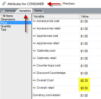Open the Variables tab
Viewport: 101px width, 99px height.
tap(25, 11)
